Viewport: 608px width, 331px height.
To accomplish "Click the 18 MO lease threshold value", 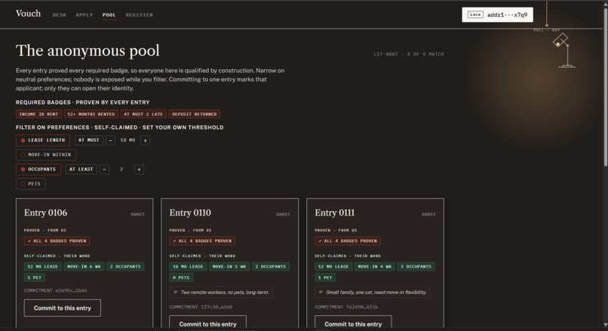I will (127, 140).
